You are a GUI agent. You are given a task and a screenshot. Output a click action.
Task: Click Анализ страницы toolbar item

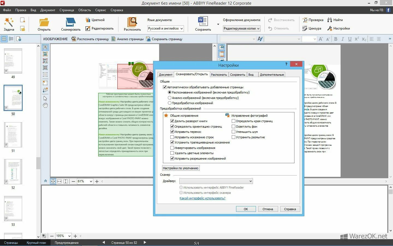(127, 39)
